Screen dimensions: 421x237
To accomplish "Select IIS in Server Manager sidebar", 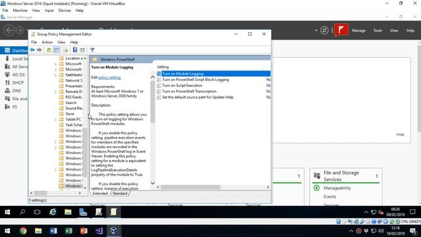I will pyautogui.click(x=14, y=107).
